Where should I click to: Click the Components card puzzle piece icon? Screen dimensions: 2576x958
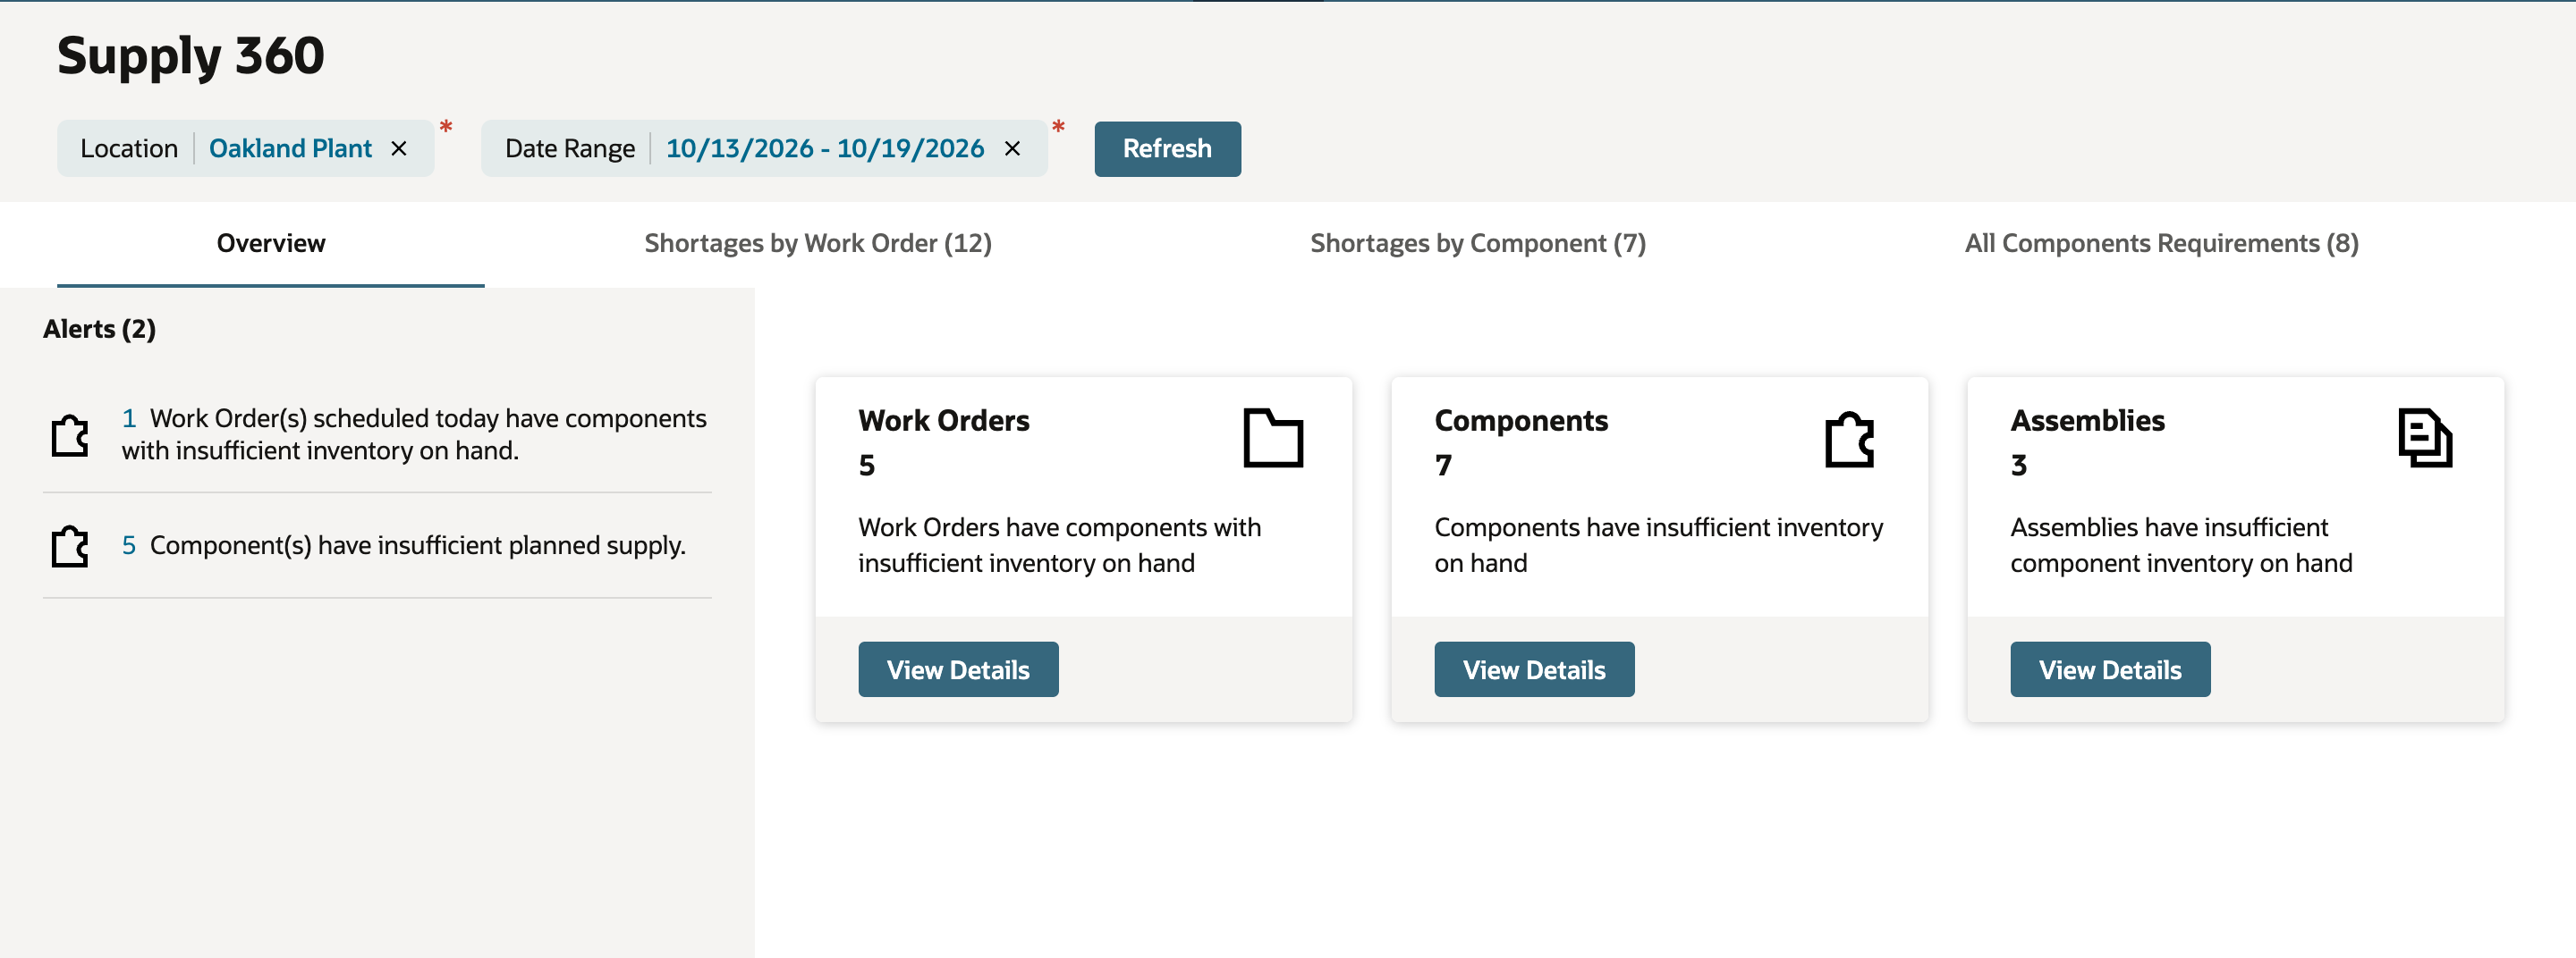pyautogui.click(x=1850, y=439)
